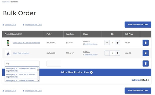This screenshot has height=95, width=155.
Task: Click the Rotor 3500 quantity field
Action: [x=112, y=43]
